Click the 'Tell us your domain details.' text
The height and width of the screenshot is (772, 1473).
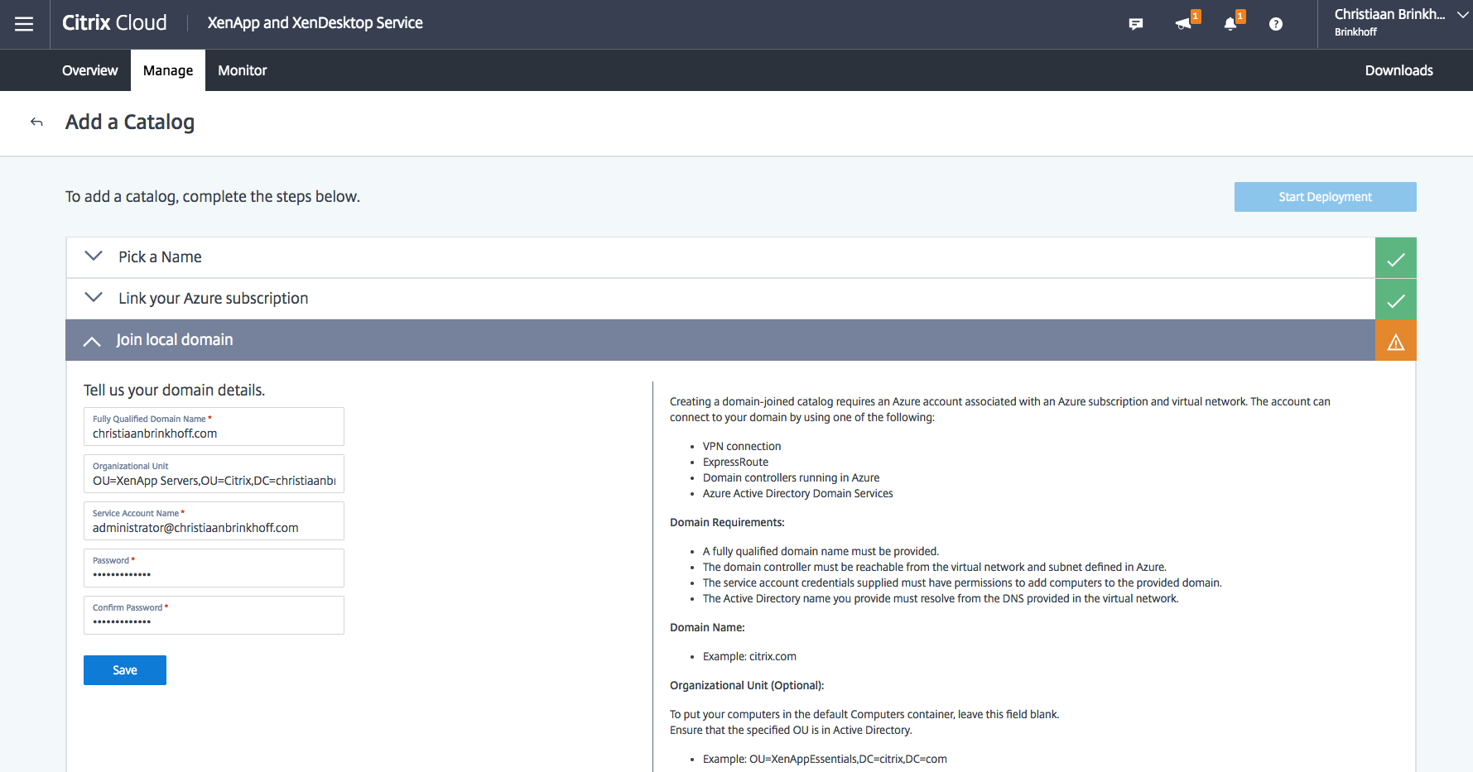coord(174,391)
